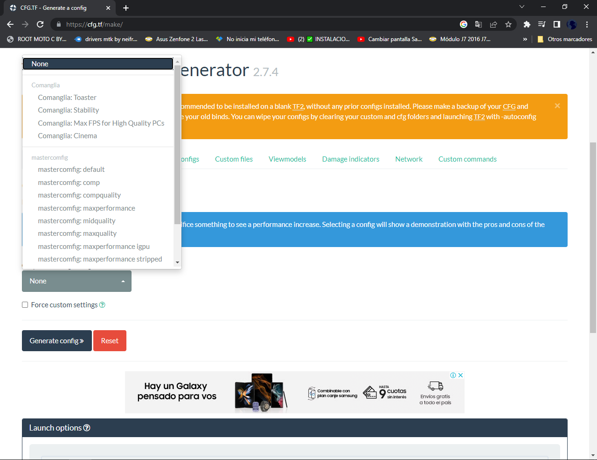Open the Viewmodels tab
This screenshot has height=460, width=597.
pos(287,159)
